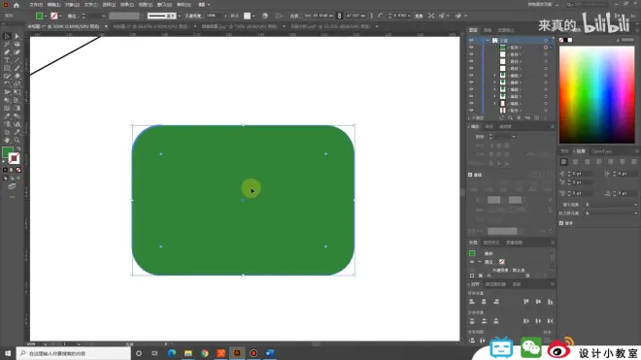The width and height of the screenshot is (641, 360).
Task: Open the fill color dropdown in control bar
Action: [46, 16]
